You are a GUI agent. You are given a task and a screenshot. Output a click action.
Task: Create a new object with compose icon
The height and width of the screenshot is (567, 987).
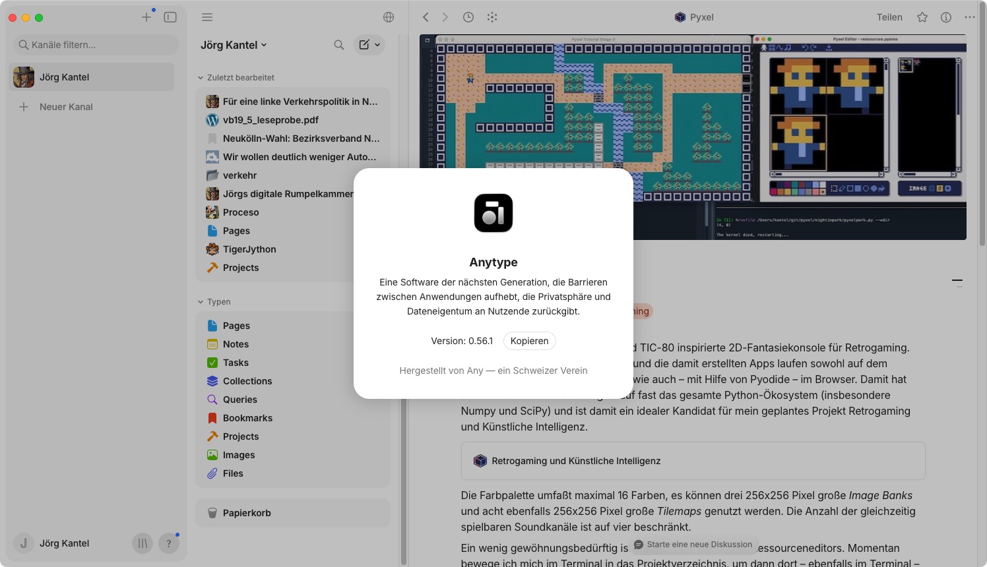click(364, 45)
